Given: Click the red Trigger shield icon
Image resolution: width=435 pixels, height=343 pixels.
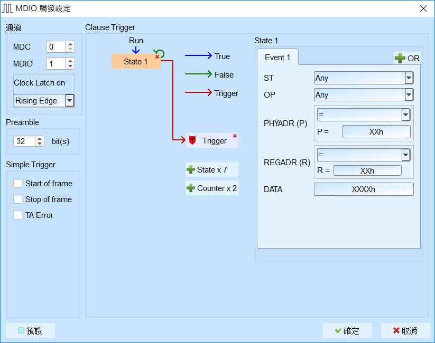Looking at the screenshot, I should pos(192,140).
